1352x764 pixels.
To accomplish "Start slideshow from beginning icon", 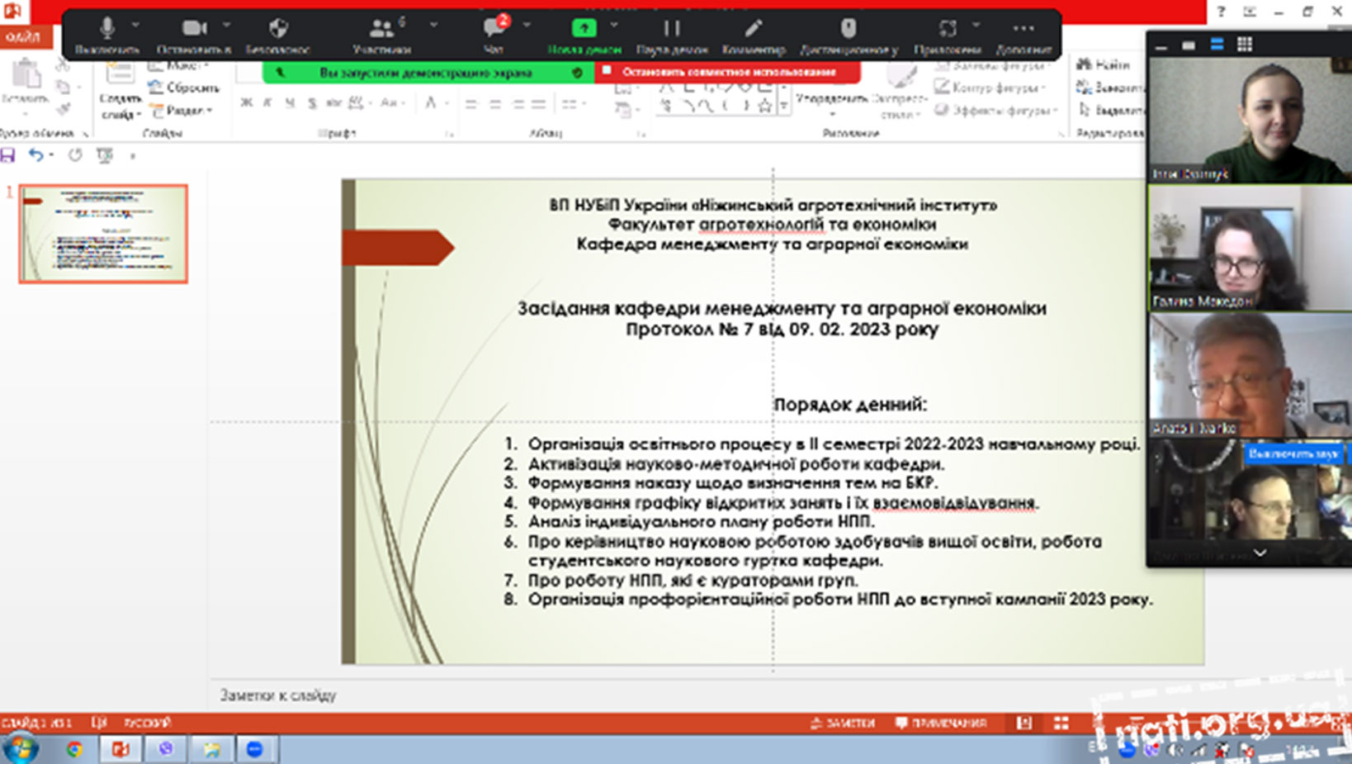I will 105,154.
